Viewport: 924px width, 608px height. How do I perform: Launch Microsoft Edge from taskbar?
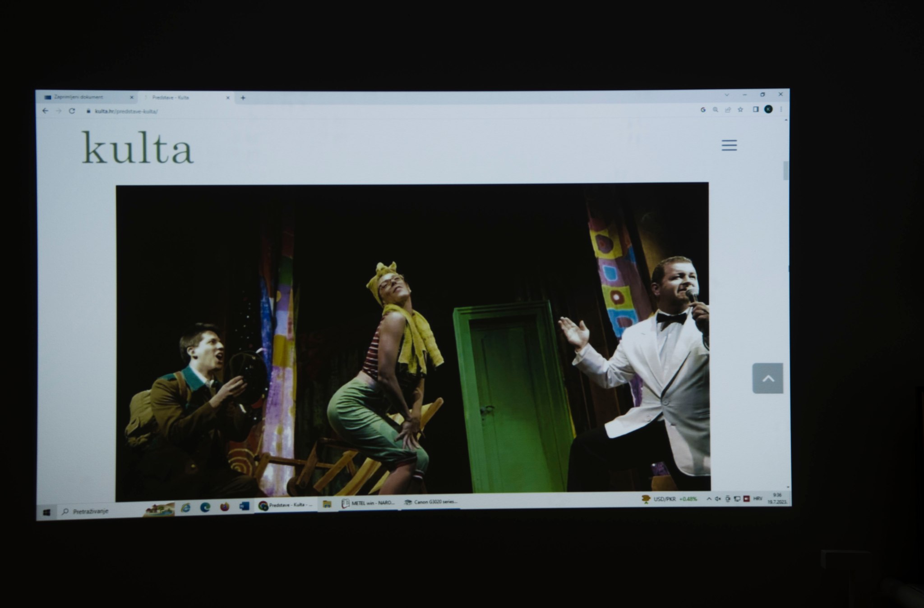click(205, 507)
